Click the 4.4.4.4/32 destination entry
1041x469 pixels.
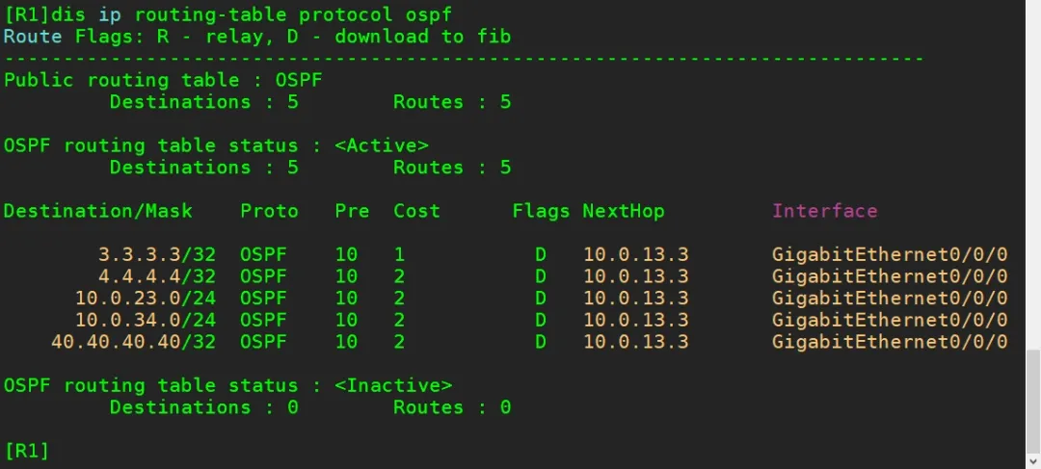point(157,276)
